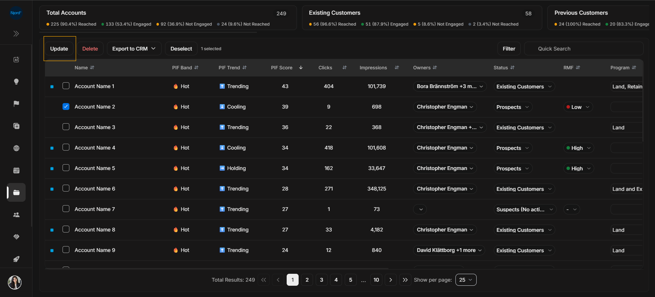Jump to last page double arrow
The width and height of the screenshot is (655, 297).
(x=405, y=280)
